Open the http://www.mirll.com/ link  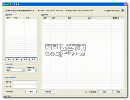[x=54, y=11]
